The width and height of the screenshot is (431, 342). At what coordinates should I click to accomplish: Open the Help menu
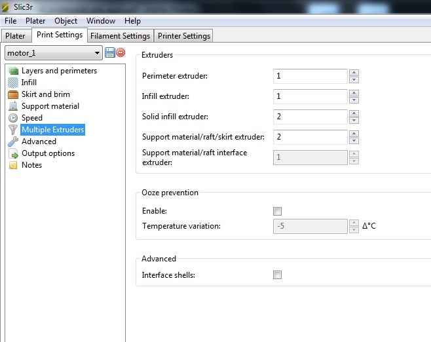(132, 21)
